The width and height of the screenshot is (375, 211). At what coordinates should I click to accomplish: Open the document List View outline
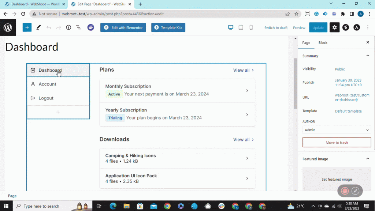pos(78,27)
